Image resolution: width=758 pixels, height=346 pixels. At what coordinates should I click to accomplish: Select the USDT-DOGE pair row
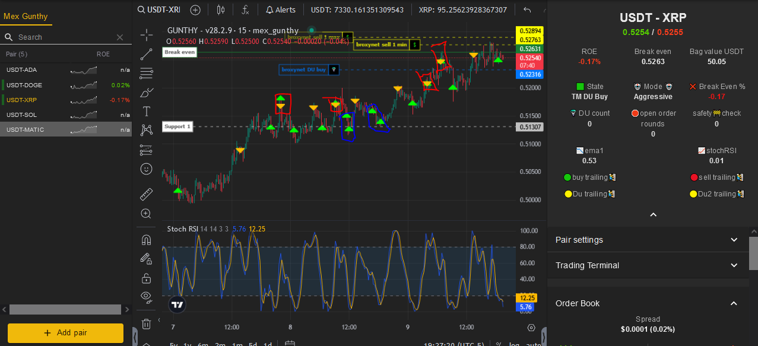click(x=66, y=85)
